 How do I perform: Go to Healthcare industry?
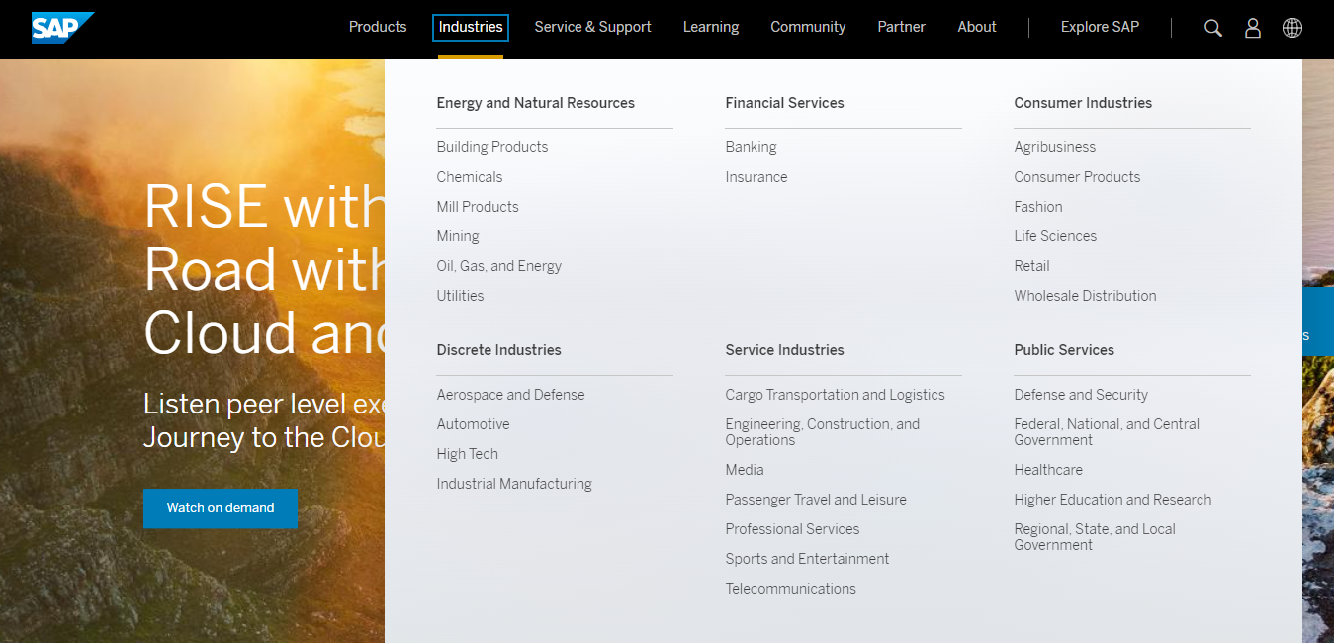(1048, 470)
